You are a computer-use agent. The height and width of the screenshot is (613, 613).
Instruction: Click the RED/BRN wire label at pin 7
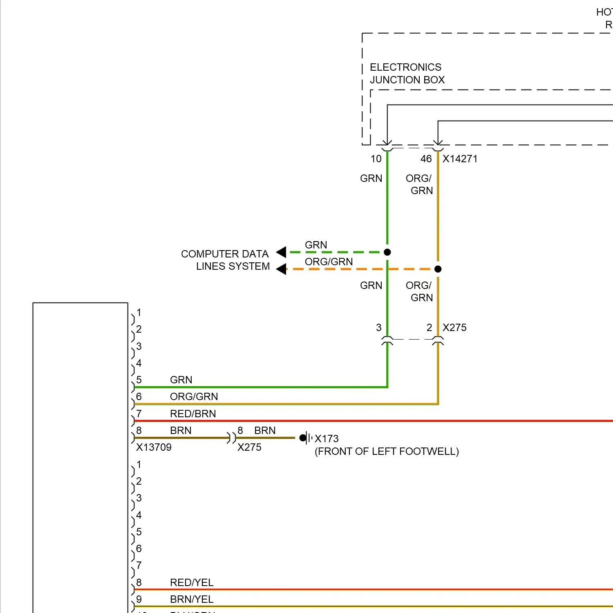tap(193, 414)
